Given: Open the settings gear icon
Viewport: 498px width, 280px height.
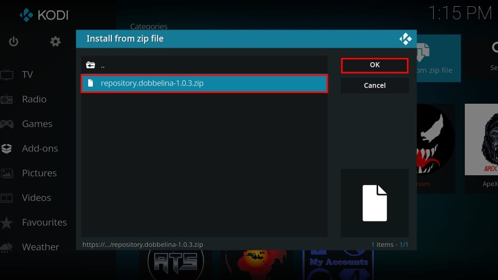Looking at the screenshot, I should (56, 41).
